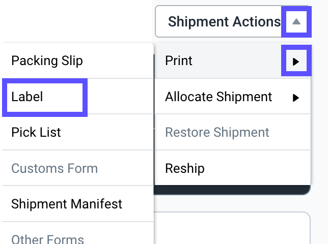
Task: Print a shipping Label document
Action: pos(28,97)
